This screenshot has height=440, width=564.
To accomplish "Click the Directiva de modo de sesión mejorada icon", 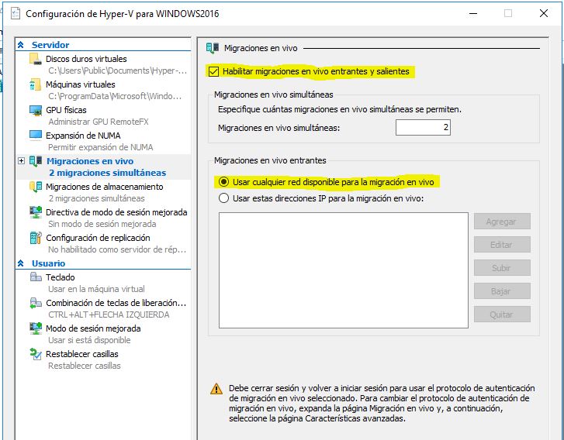I will (35, 212).
